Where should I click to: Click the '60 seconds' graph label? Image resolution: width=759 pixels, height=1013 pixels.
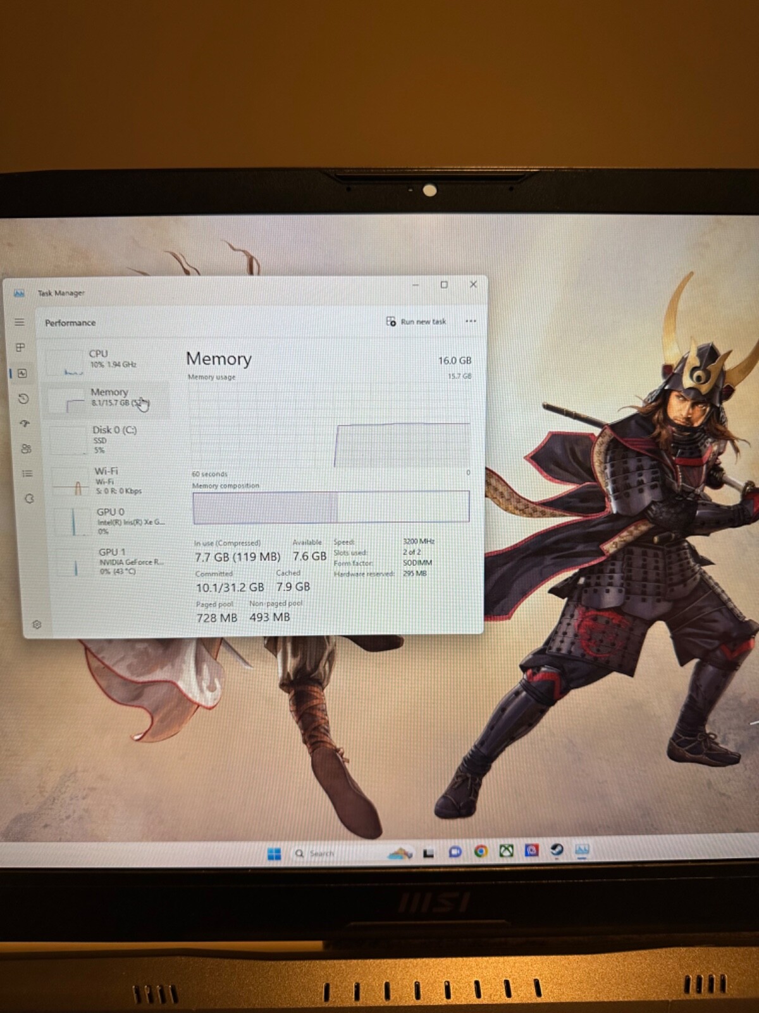[x=209, y=474]
